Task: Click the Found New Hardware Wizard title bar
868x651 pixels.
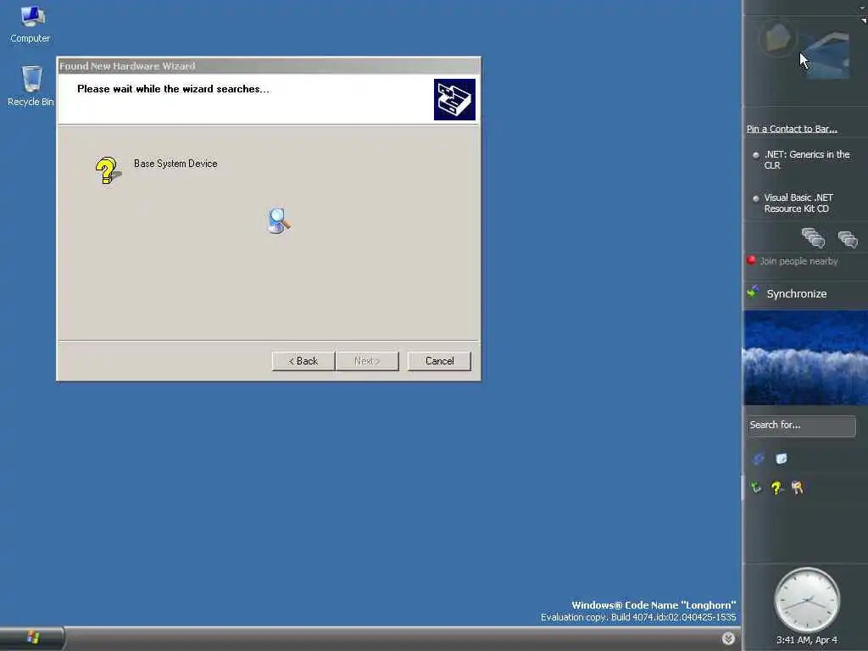Action: [269, 66]
